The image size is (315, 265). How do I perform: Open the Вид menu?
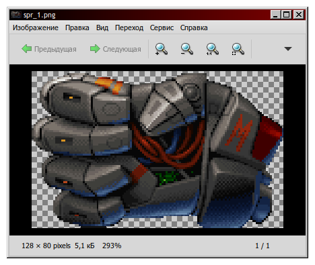click(102, 28)
